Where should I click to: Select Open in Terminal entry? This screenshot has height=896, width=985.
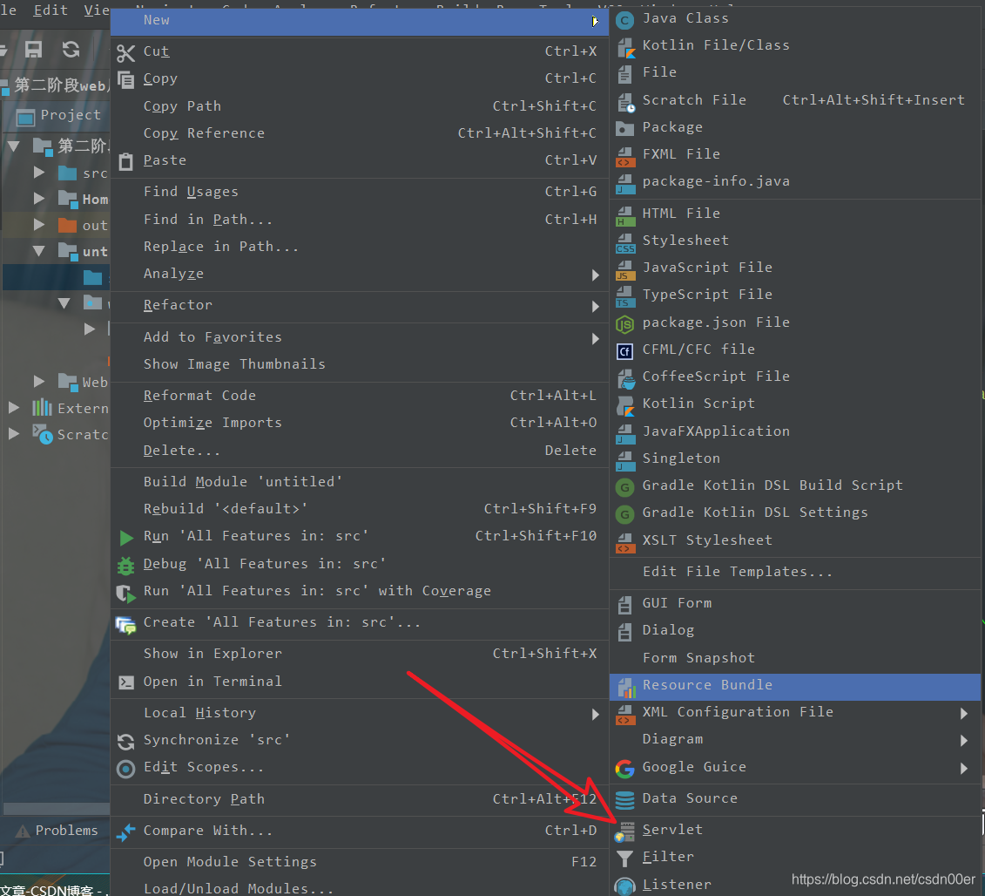point(360,682)
